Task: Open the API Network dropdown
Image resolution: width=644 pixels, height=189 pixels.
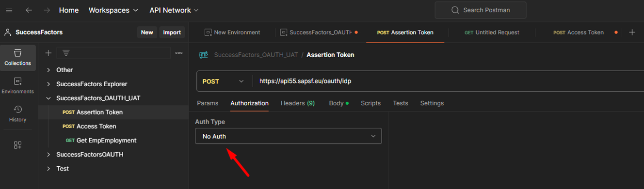Action: click(x=174, y=10)
